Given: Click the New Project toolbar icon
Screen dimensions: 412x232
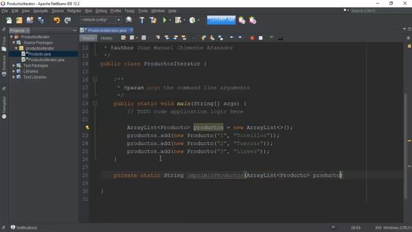Looking at the screenshot, I should pos(19,20).
